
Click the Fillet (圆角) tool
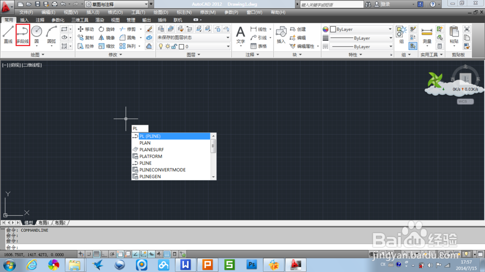click(x=128, y=38)
